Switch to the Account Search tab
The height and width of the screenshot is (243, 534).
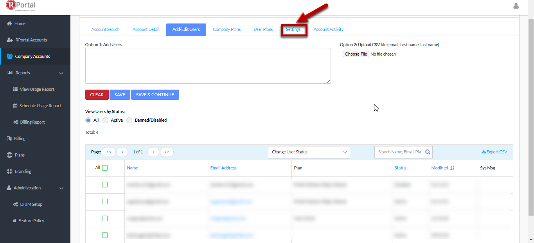tap(106, 29)
